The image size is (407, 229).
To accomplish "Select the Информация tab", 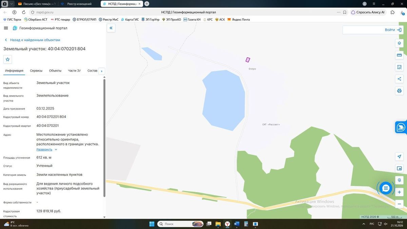I will coord(14,71).
